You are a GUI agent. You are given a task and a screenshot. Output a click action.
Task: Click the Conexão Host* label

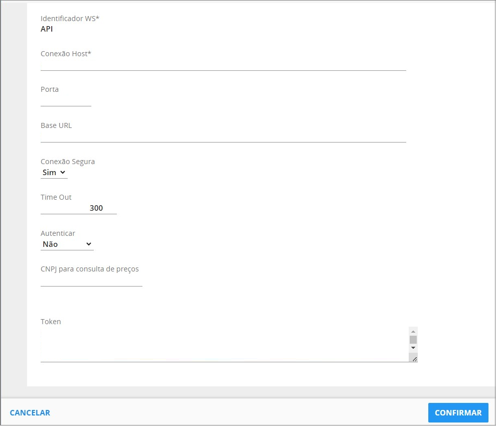[x=66, y=54]
